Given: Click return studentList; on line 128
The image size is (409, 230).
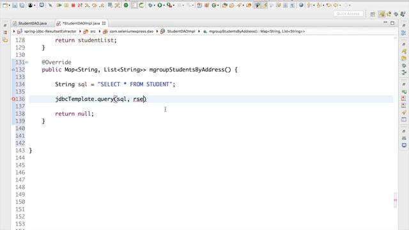Looking at the screenshot, I should coord(86,40).
